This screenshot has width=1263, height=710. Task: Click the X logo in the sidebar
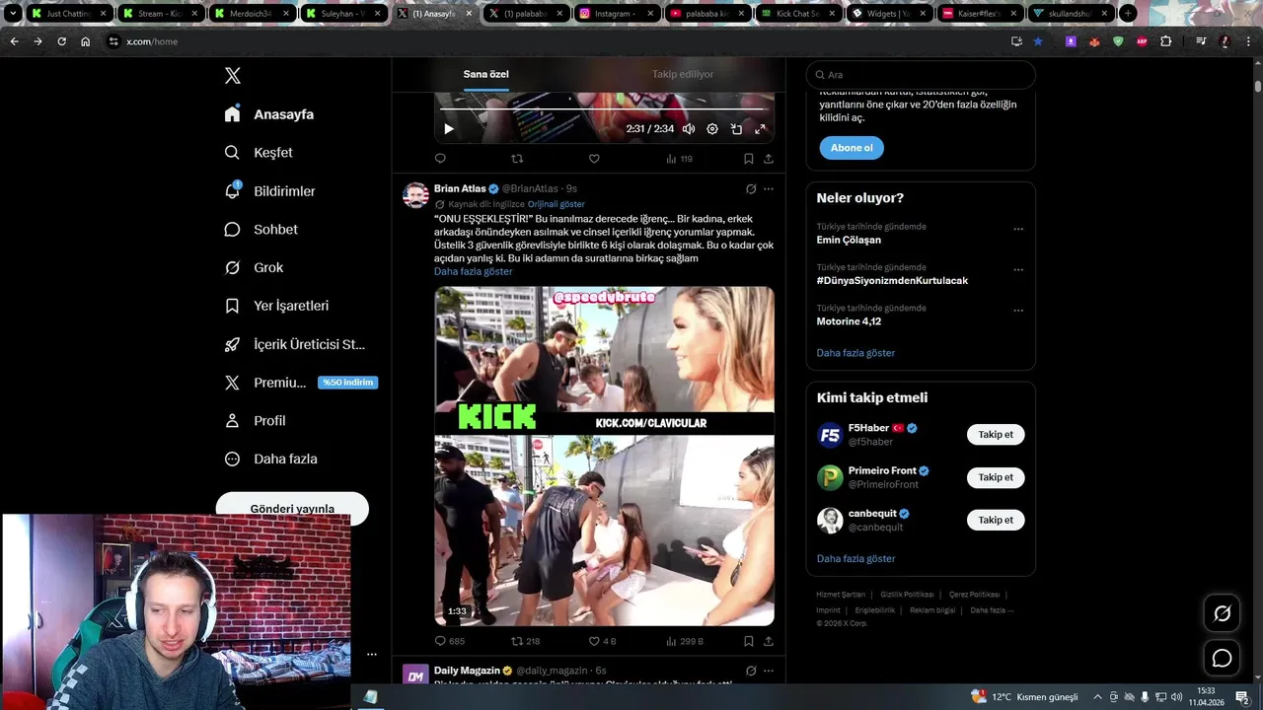(x=233, y=76)
